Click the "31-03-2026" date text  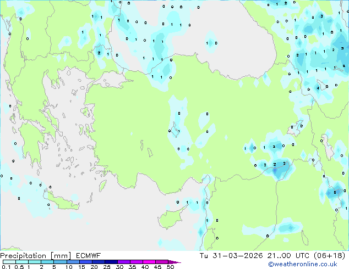(x=237, y=255)
